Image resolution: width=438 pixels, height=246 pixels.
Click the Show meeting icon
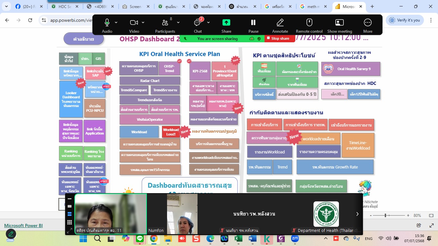[x=339, y=23]
